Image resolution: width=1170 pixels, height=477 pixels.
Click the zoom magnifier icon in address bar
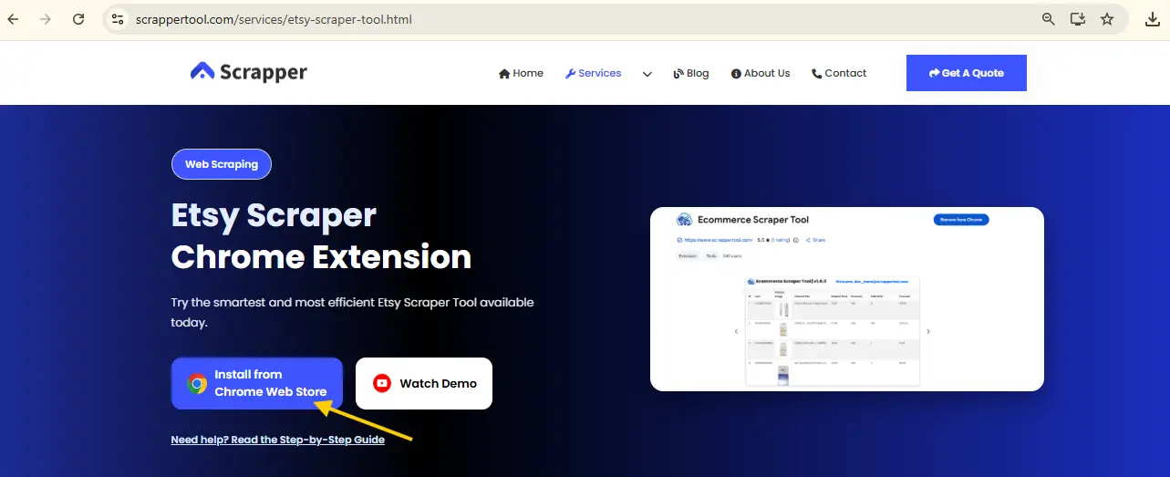pyautogui.click(x=1049, y=19)
